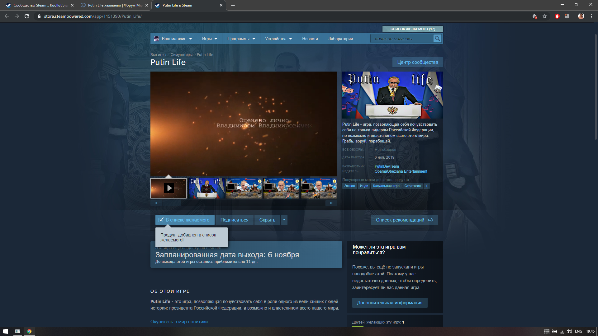Open a new browser tab

[x=233, y=5]
